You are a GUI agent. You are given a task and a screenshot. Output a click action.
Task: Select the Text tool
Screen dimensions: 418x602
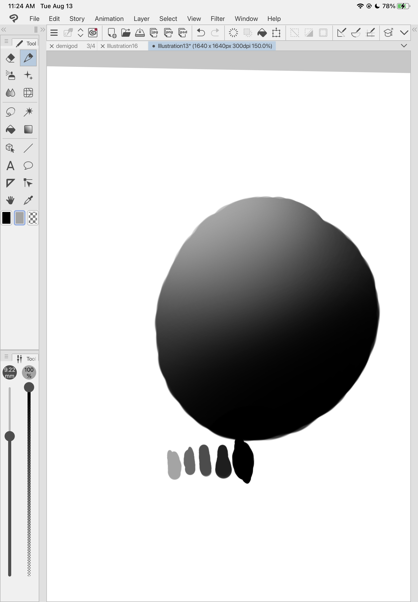click(x=10, y=166)
